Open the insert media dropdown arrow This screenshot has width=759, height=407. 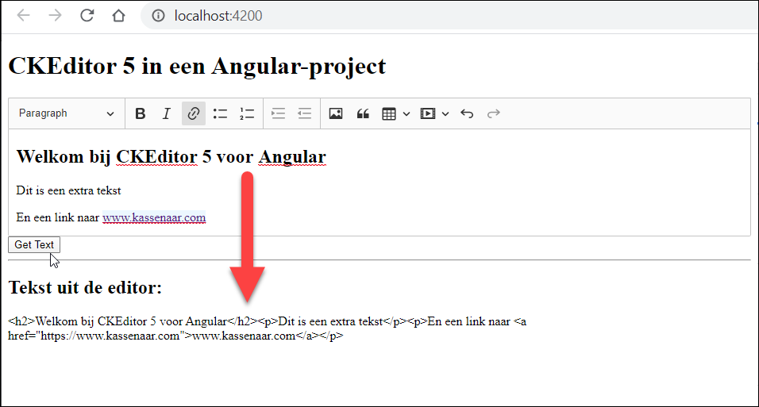click(445, 113)
